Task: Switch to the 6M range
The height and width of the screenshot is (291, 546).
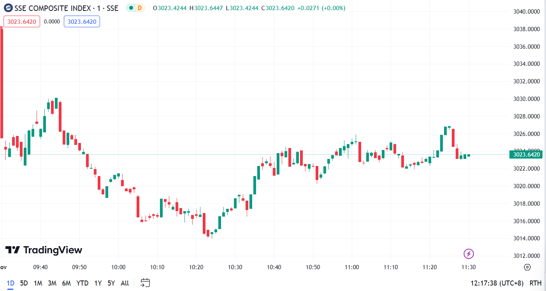Action: pos(66,283)
